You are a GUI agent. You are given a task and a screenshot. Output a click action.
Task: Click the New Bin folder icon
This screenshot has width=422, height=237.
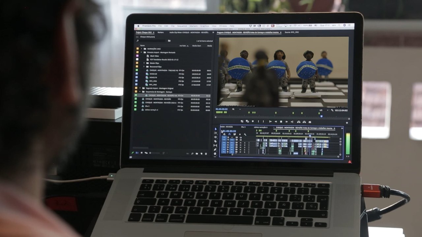pyautogui.click(x=196, y=153)
